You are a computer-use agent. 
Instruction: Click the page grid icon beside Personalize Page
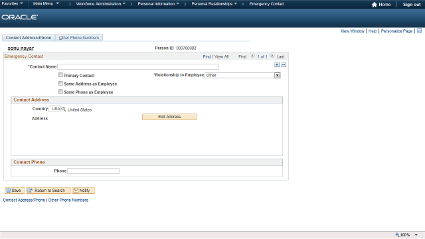419,31
